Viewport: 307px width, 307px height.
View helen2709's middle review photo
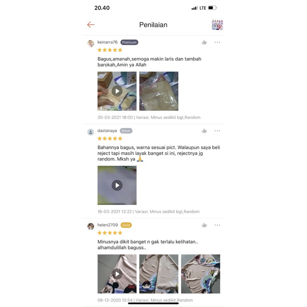pyautogui.click(x=159, y=274)
